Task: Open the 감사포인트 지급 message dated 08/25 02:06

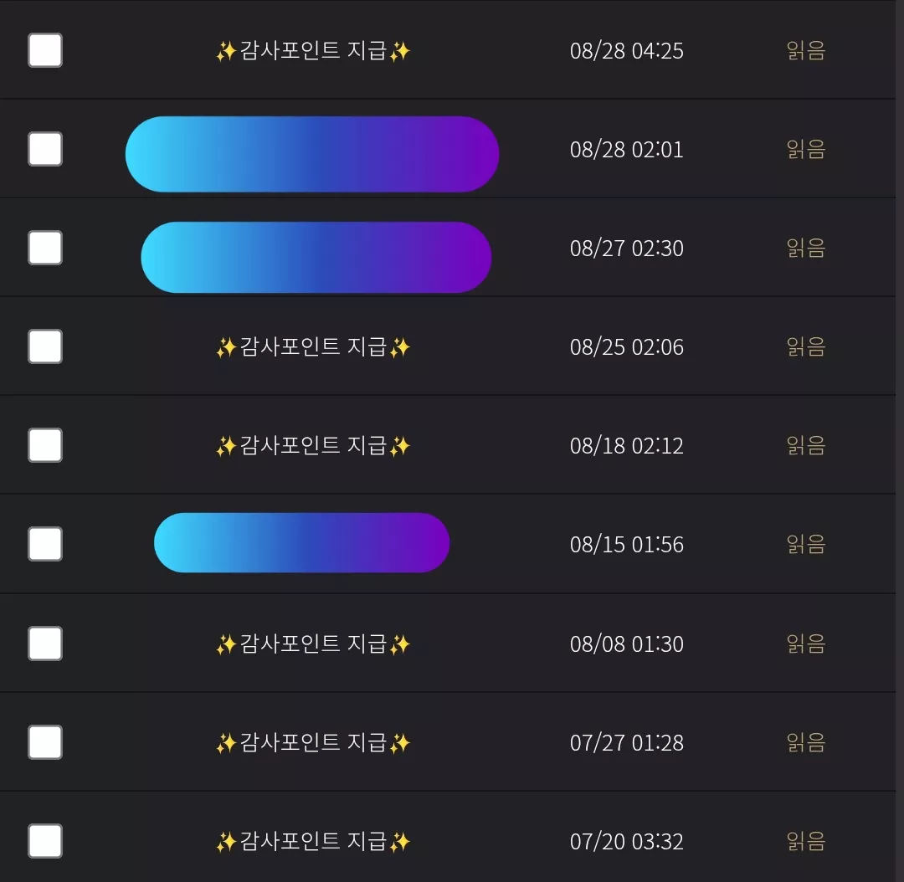Action: click(x=313, y=347)
